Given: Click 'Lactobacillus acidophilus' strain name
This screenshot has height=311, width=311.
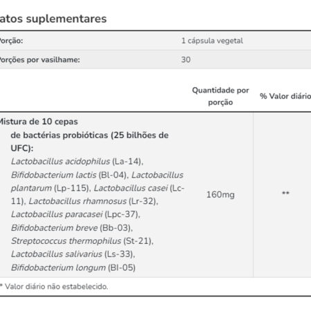Looking at the screenshot, I should (x=61, y=162).
